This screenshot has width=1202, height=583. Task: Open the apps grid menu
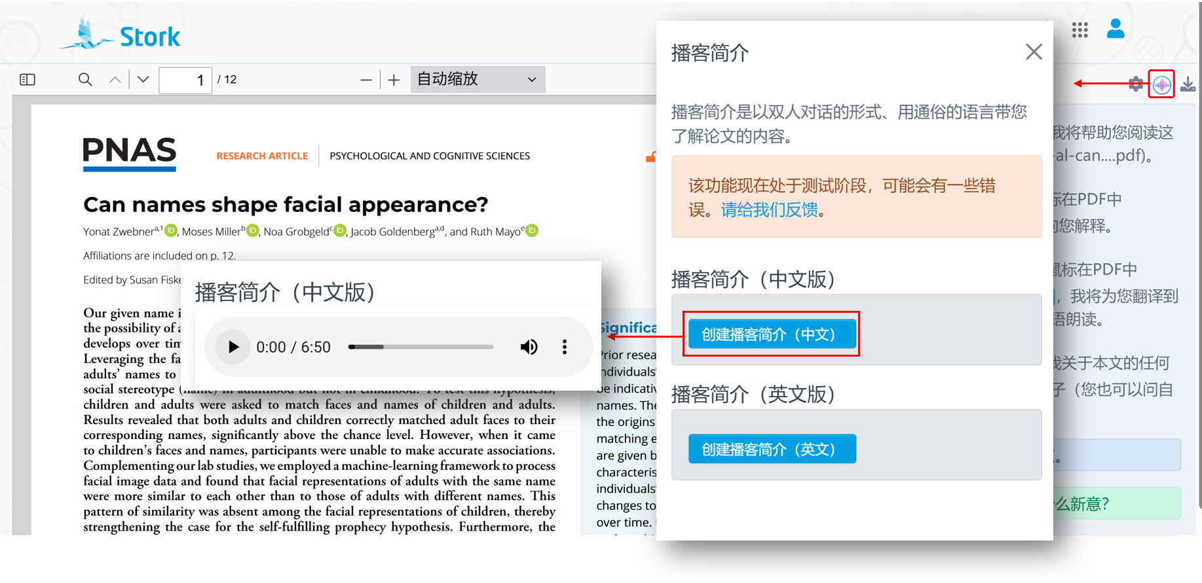click(x=1080, y=30)
